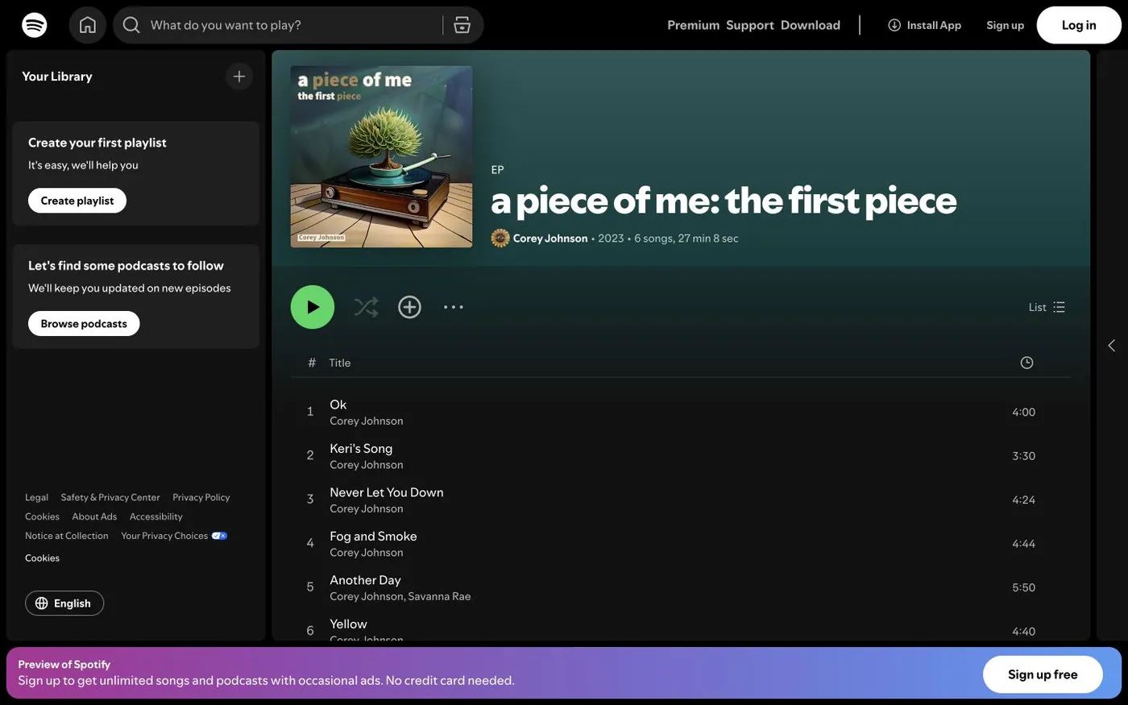
Task: Switch view using List dropdown
Action: (1047, 307)
